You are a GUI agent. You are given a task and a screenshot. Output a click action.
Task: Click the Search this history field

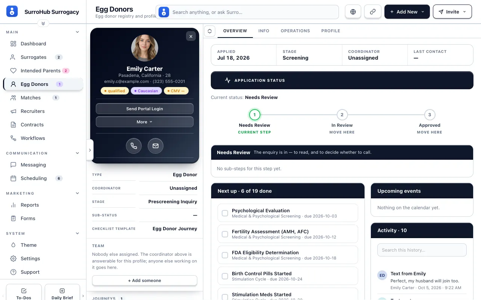pos(422,250)
